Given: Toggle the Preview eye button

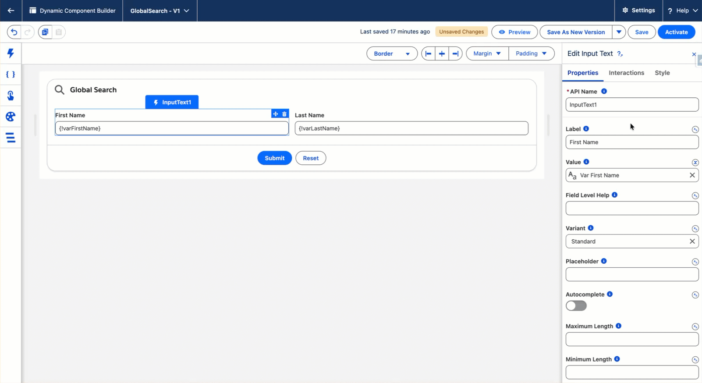Looking at the screenshot, I should point(514,32).
